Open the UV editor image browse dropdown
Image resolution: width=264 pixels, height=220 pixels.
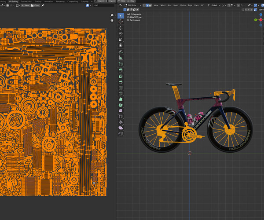click(17, 5)
